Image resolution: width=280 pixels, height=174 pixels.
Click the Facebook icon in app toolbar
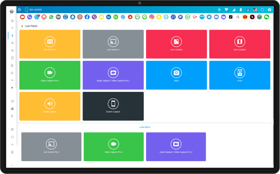click(87, 17)
